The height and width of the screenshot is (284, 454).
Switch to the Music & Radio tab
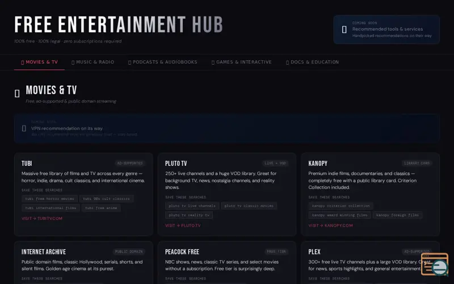93,62
